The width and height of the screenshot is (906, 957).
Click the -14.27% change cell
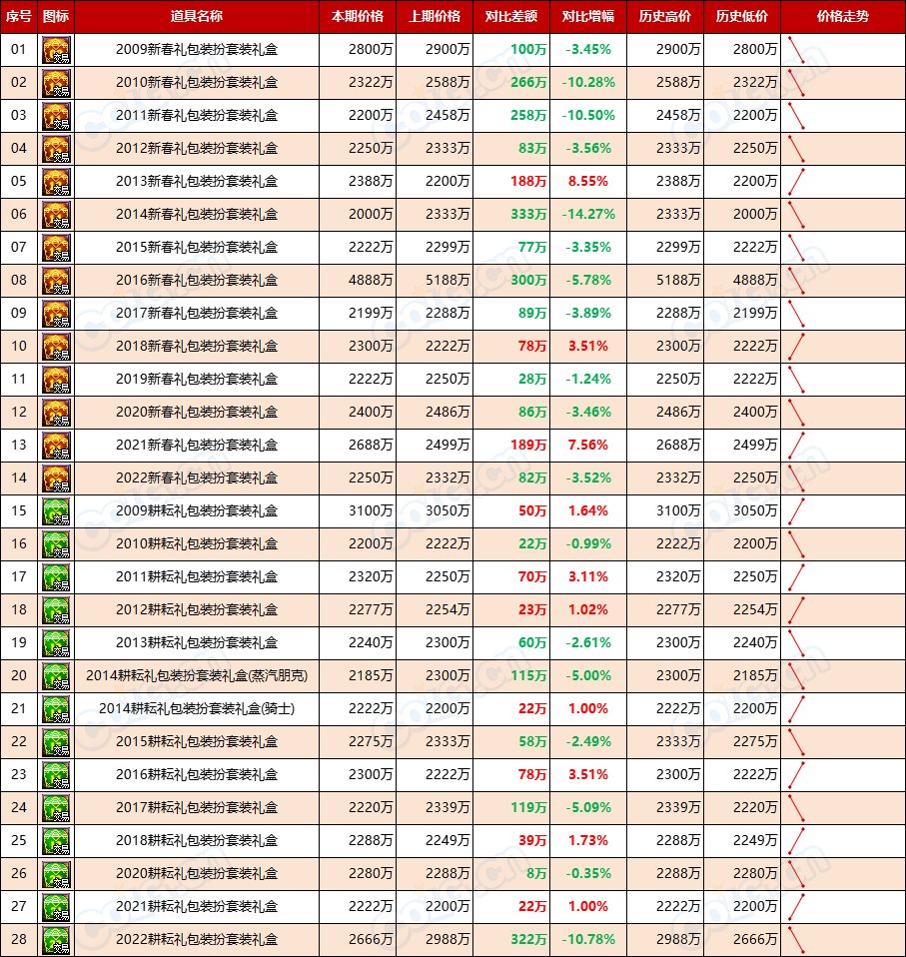pos(587,215)
